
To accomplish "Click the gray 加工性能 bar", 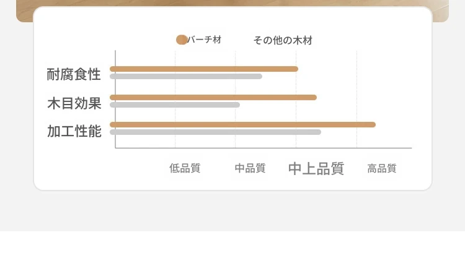I will coord(215,132).
